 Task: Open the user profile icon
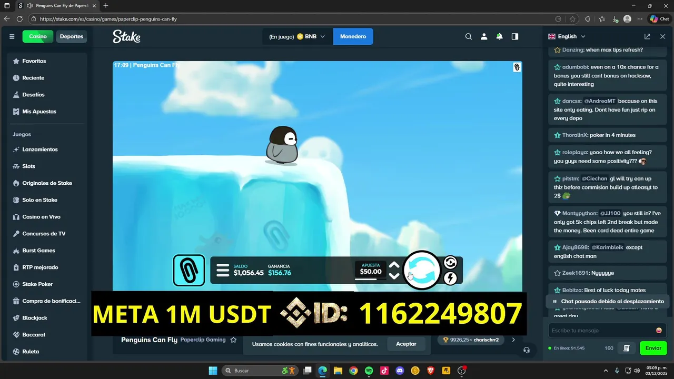pyautogui.click(x=484, y=36)
